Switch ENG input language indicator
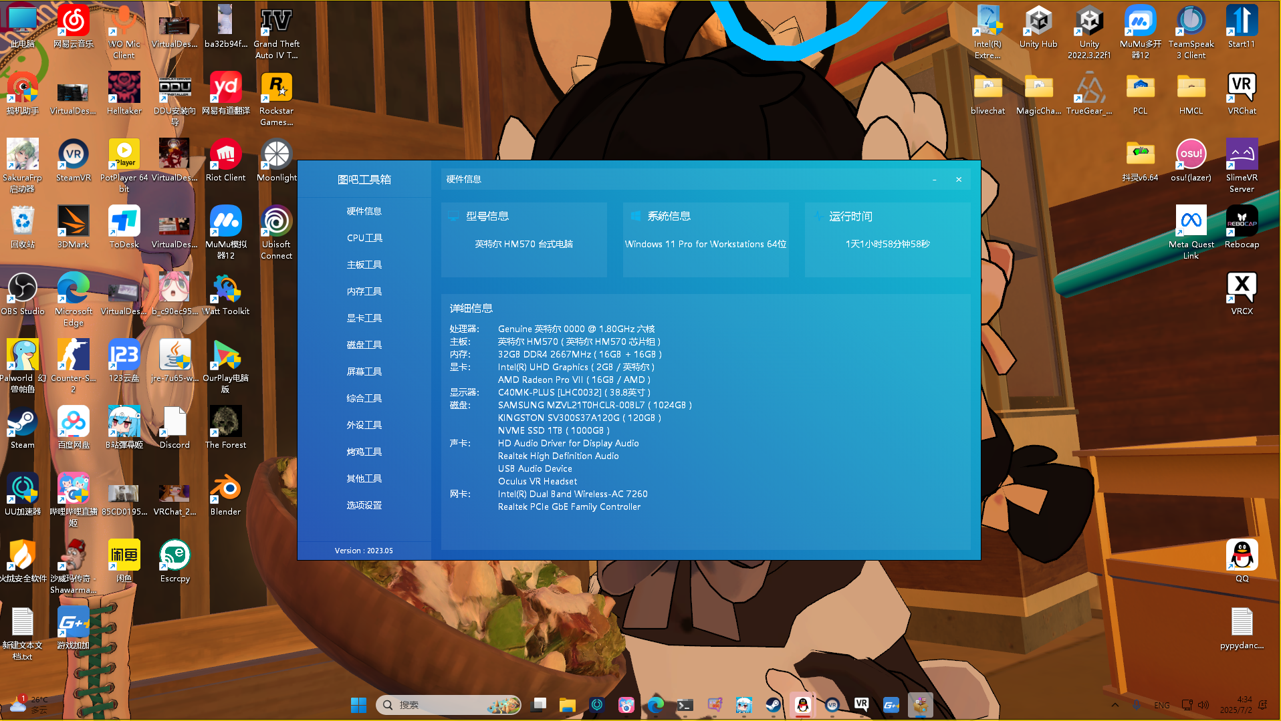This screenshot has height=721, width=1281. click(x=1162, y=705)
